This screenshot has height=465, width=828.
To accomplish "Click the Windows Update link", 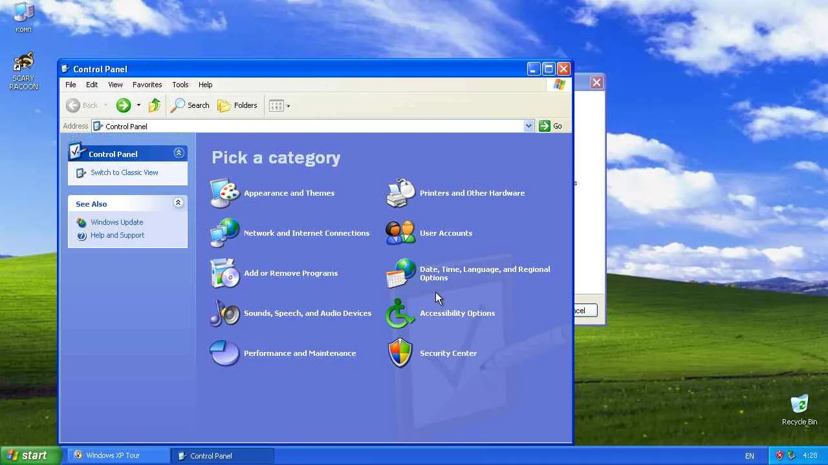I will (117, 222).
